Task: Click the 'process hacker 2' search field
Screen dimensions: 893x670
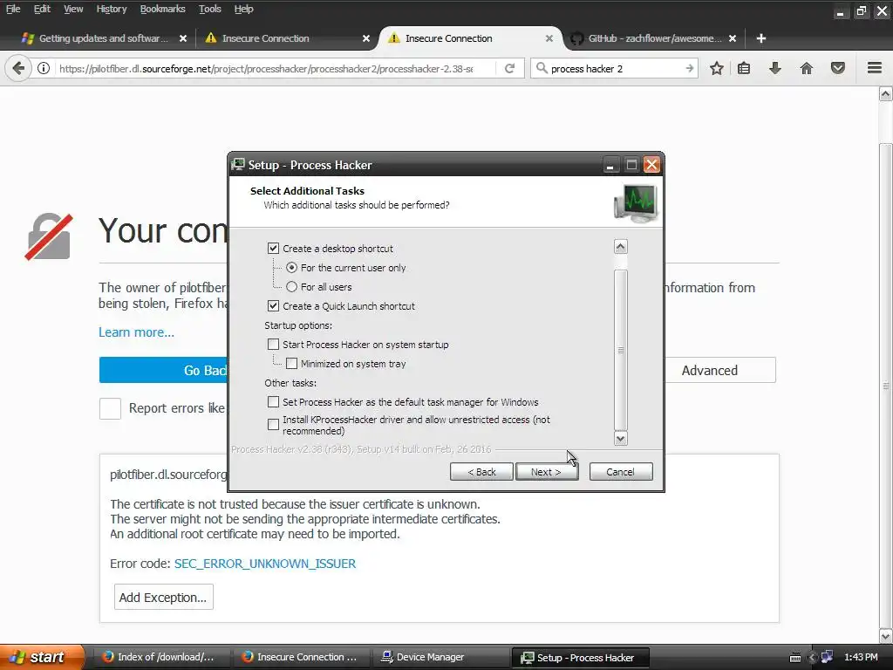Action: (616, 68)
